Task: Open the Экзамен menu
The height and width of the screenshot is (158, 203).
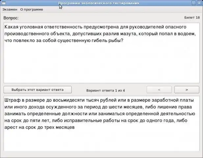Action: pos(10,10)
